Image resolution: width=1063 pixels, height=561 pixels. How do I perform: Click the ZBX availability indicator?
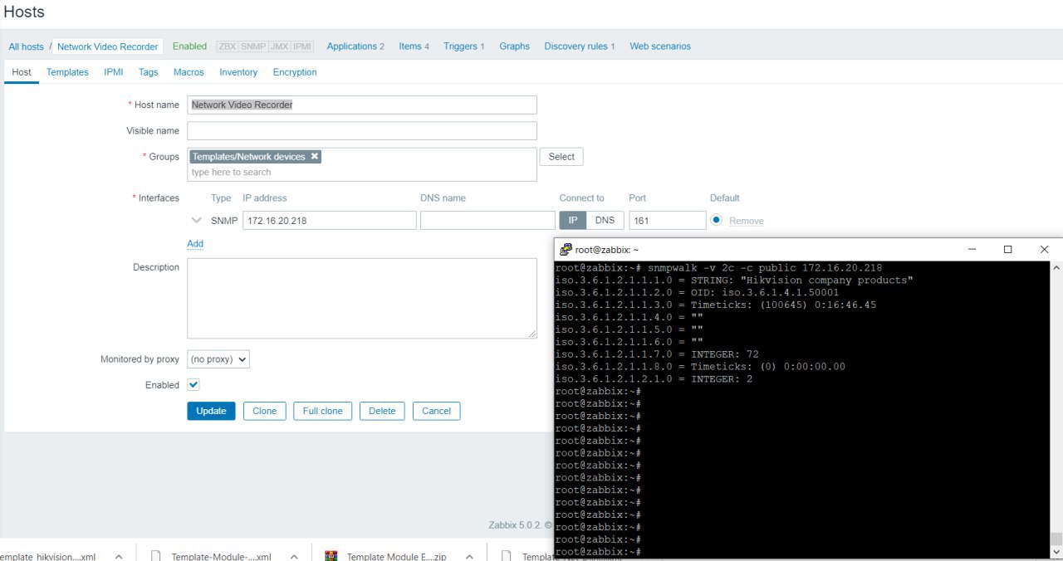(x=227, y=46)
